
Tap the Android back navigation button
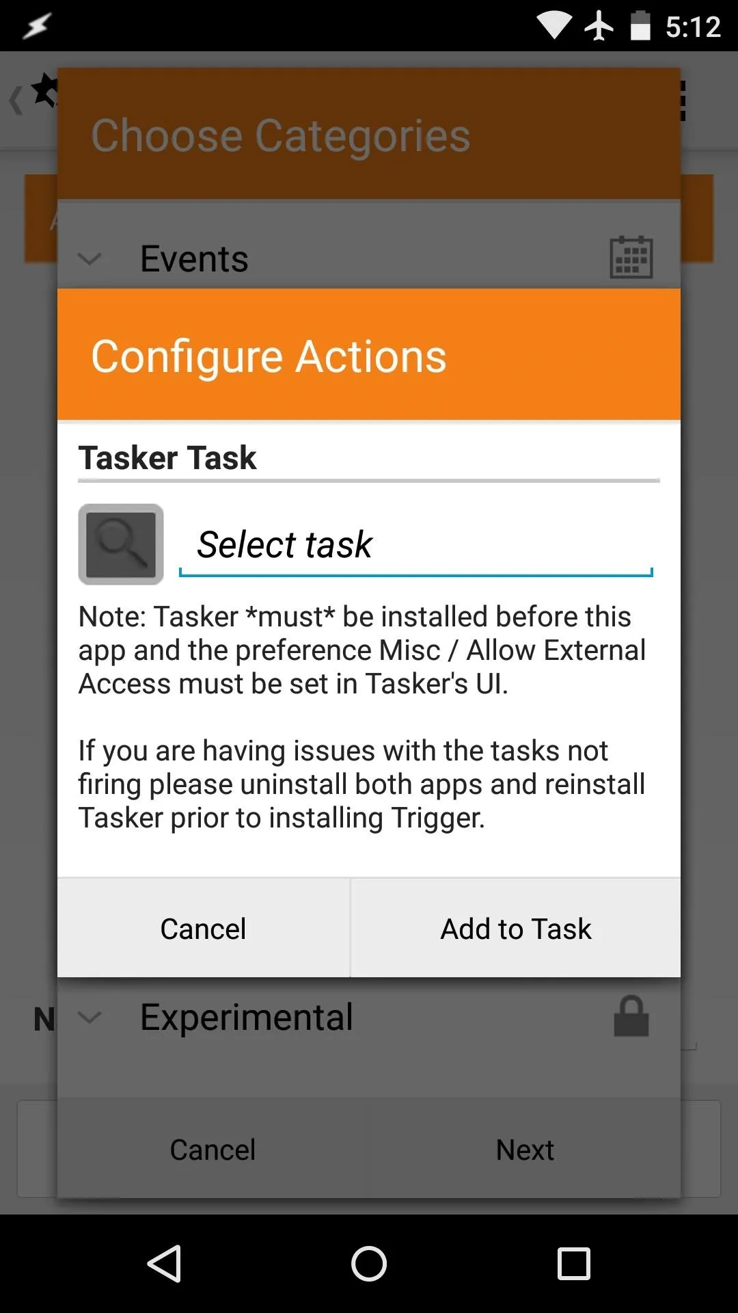165,1263
